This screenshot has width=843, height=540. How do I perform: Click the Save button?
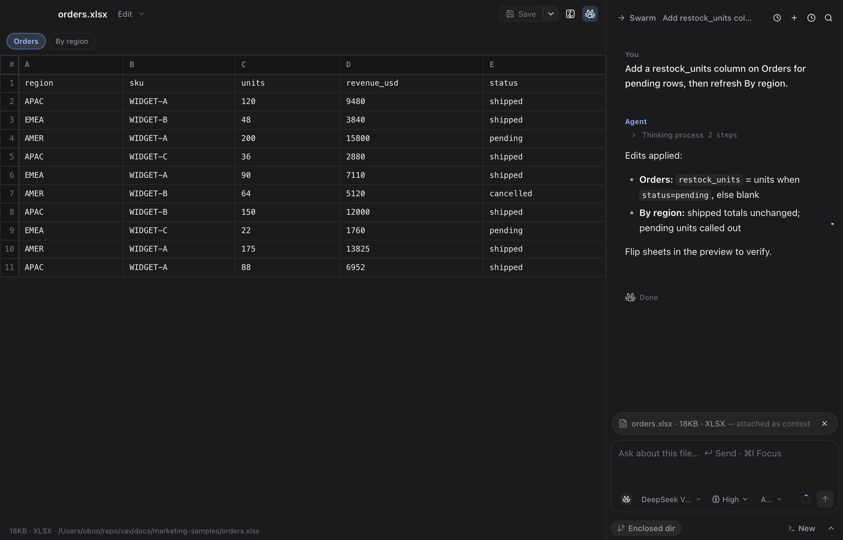point(521,14)
